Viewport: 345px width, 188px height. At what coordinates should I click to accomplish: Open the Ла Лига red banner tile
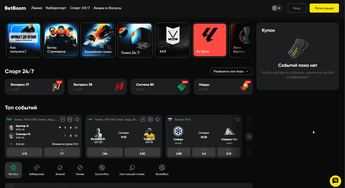(x=209, y=40)
